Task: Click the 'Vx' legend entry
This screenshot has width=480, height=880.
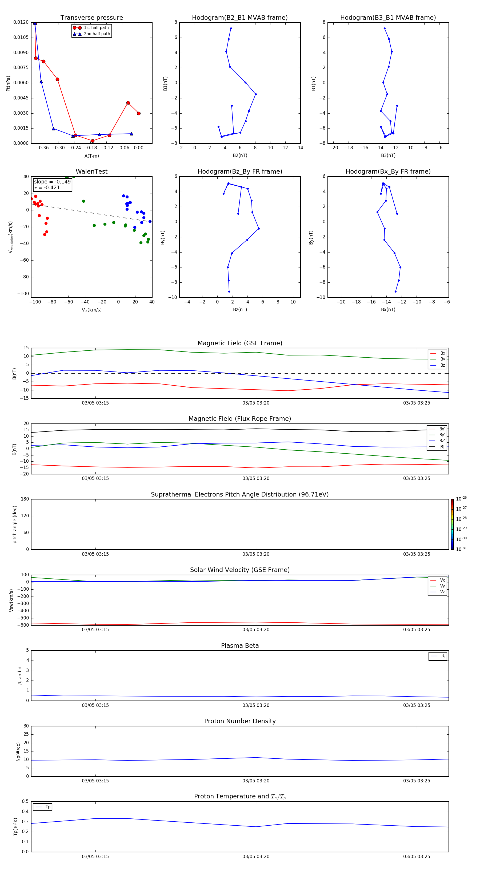Action: point(438,580)
